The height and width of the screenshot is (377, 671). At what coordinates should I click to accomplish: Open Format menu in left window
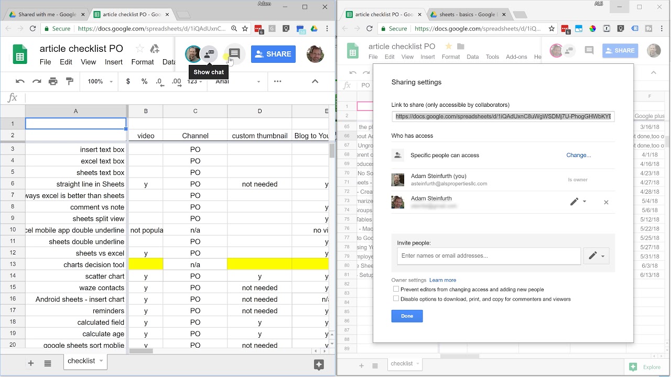click(143, 62)
